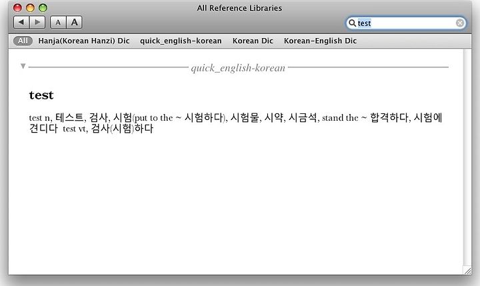The height and width of the screenshot is (286, 480).
Task: Collapse the quick_english-korean section triangle
Action: tap(23, 66)
